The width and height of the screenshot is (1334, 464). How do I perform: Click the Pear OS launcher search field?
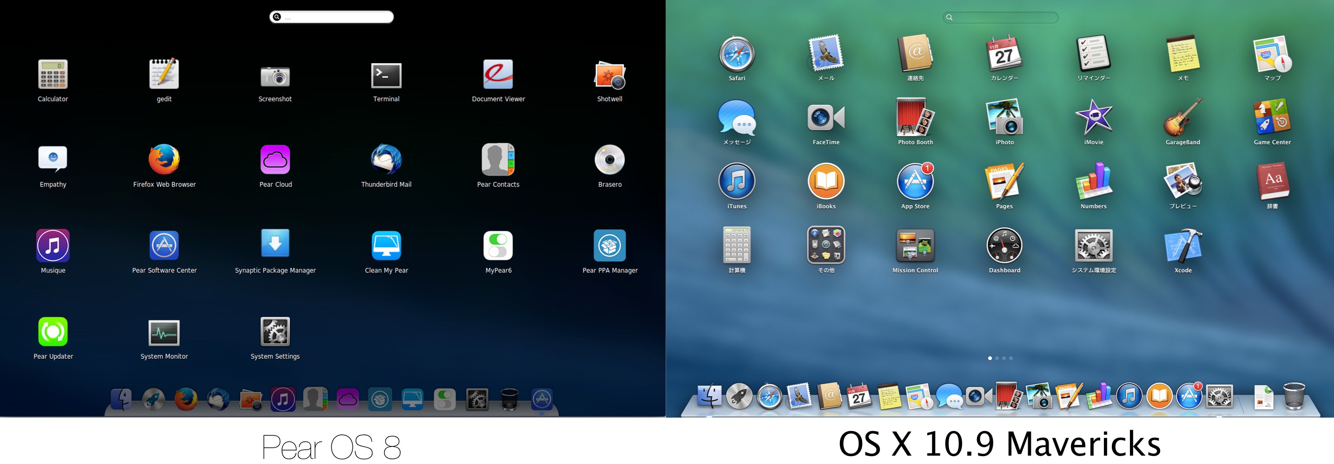331,17
